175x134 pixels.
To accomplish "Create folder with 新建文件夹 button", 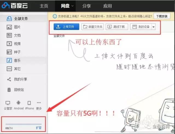I will (92, 27).
